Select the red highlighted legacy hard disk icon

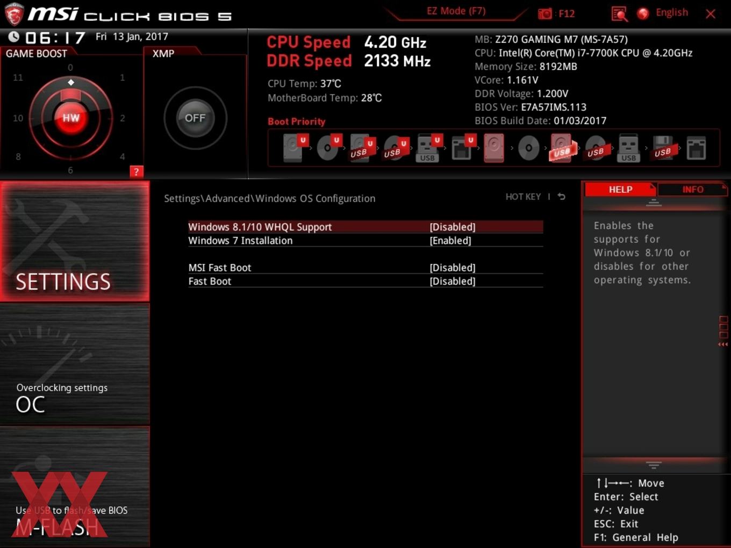(x=494, y=148)
